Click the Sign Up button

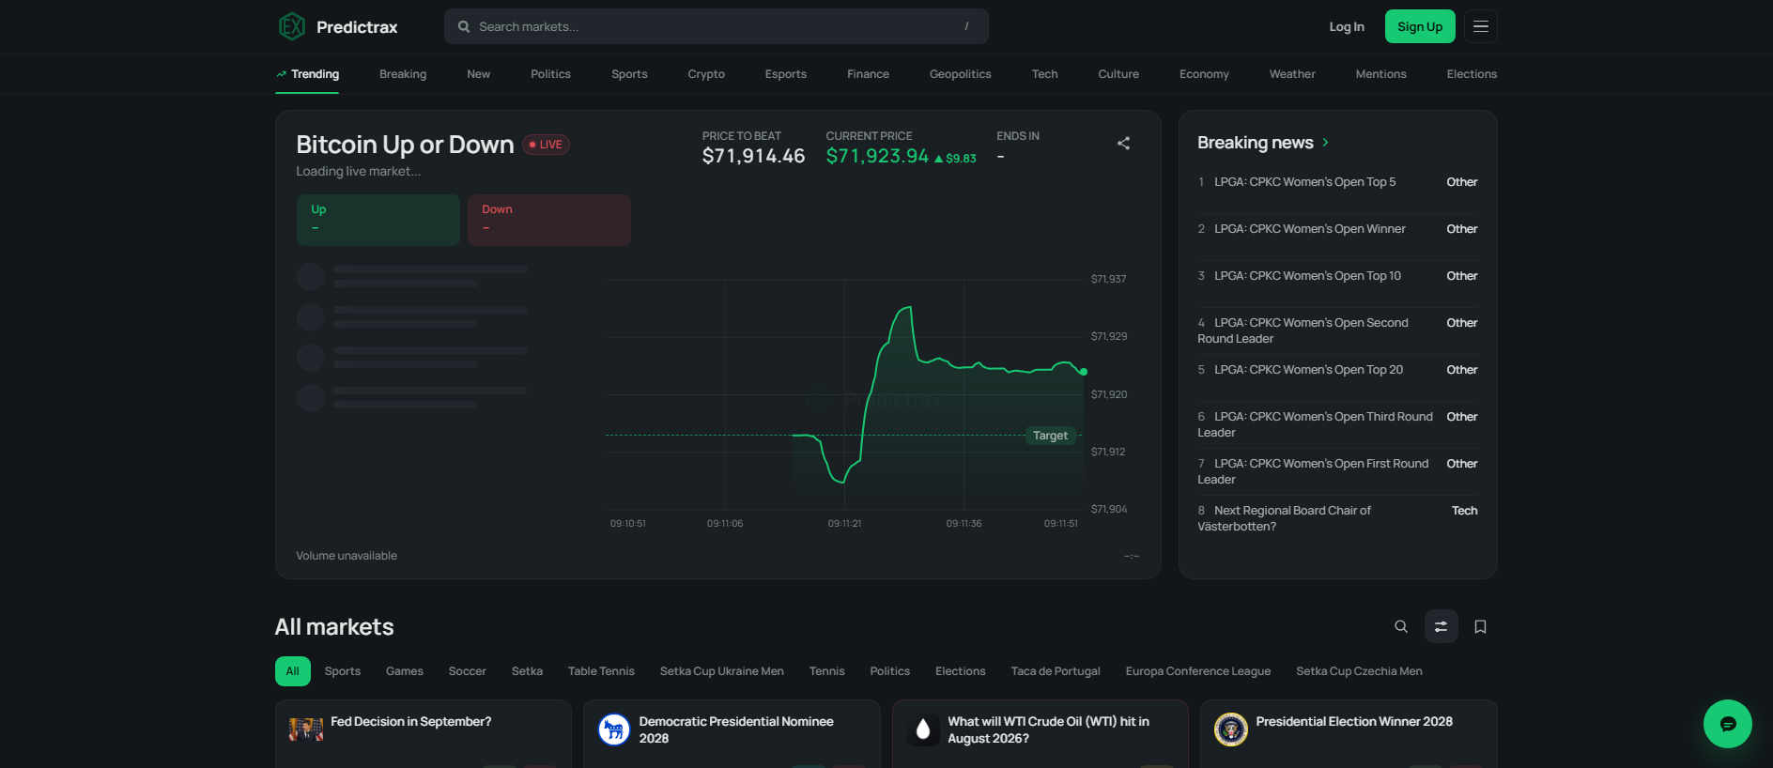pyautogui.click(x=1420, y=26)
